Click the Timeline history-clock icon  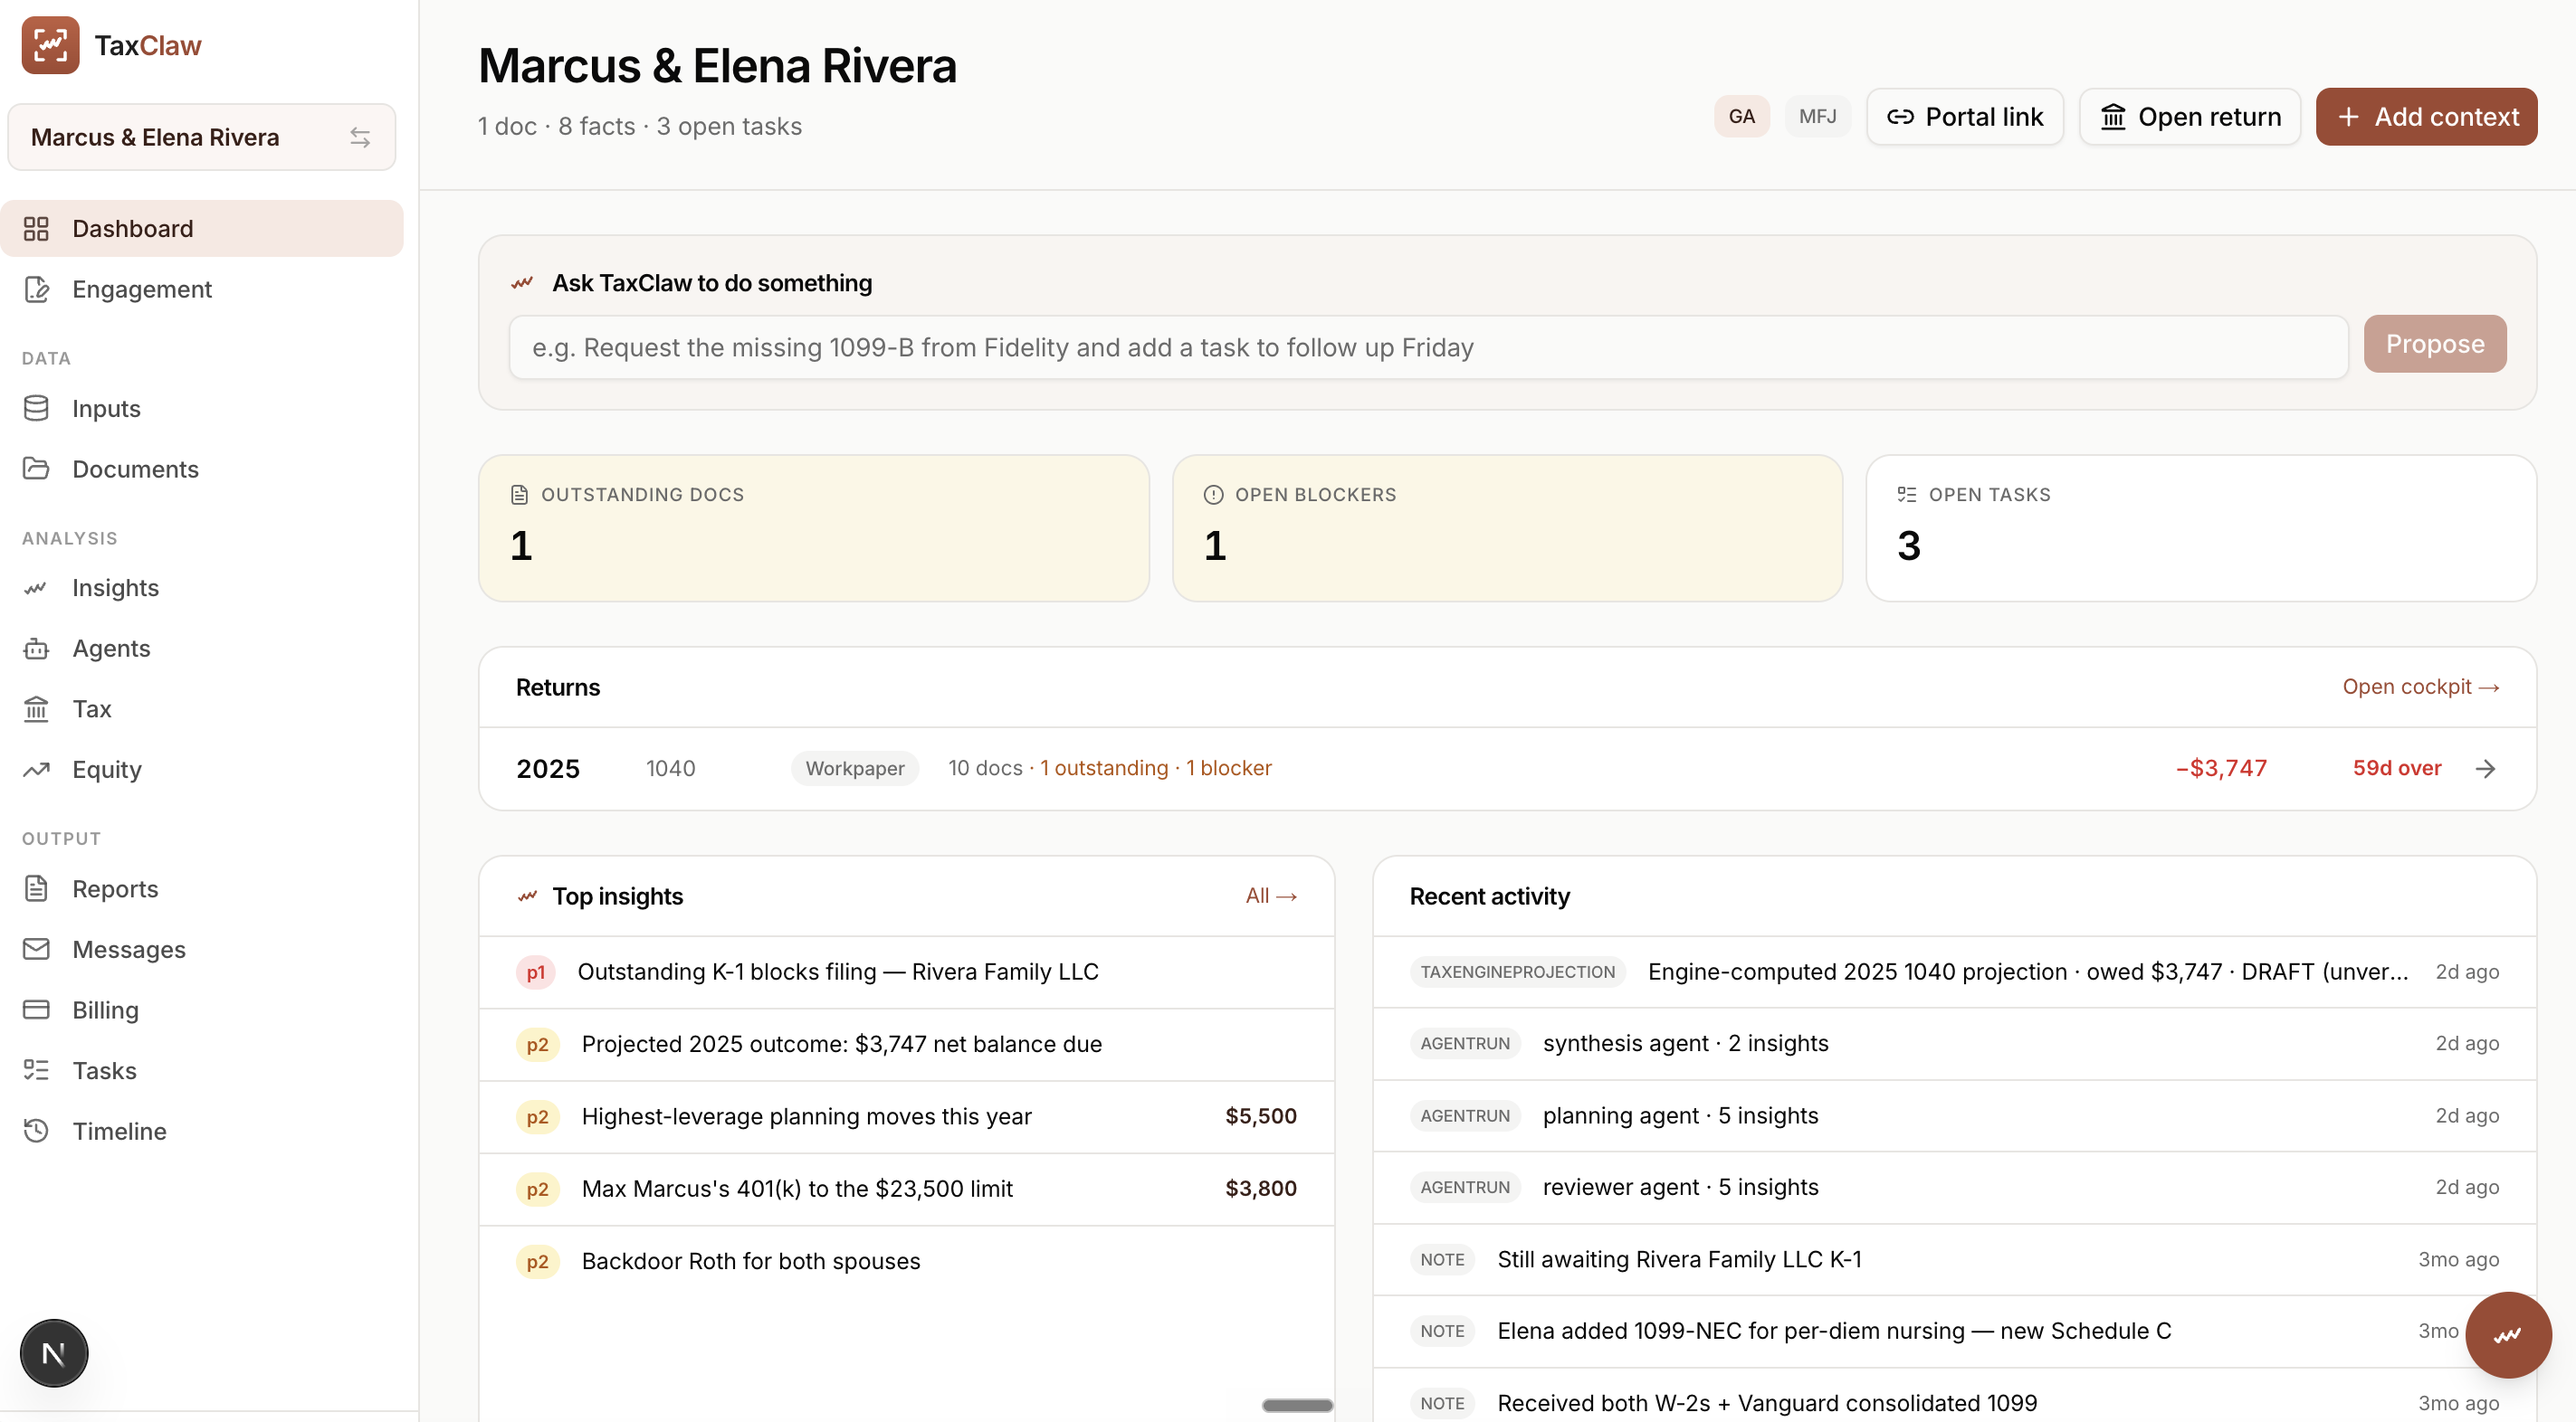(36, 1130)
